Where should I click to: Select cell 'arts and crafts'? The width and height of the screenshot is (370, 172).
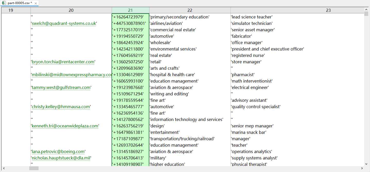tap(190, 68)
